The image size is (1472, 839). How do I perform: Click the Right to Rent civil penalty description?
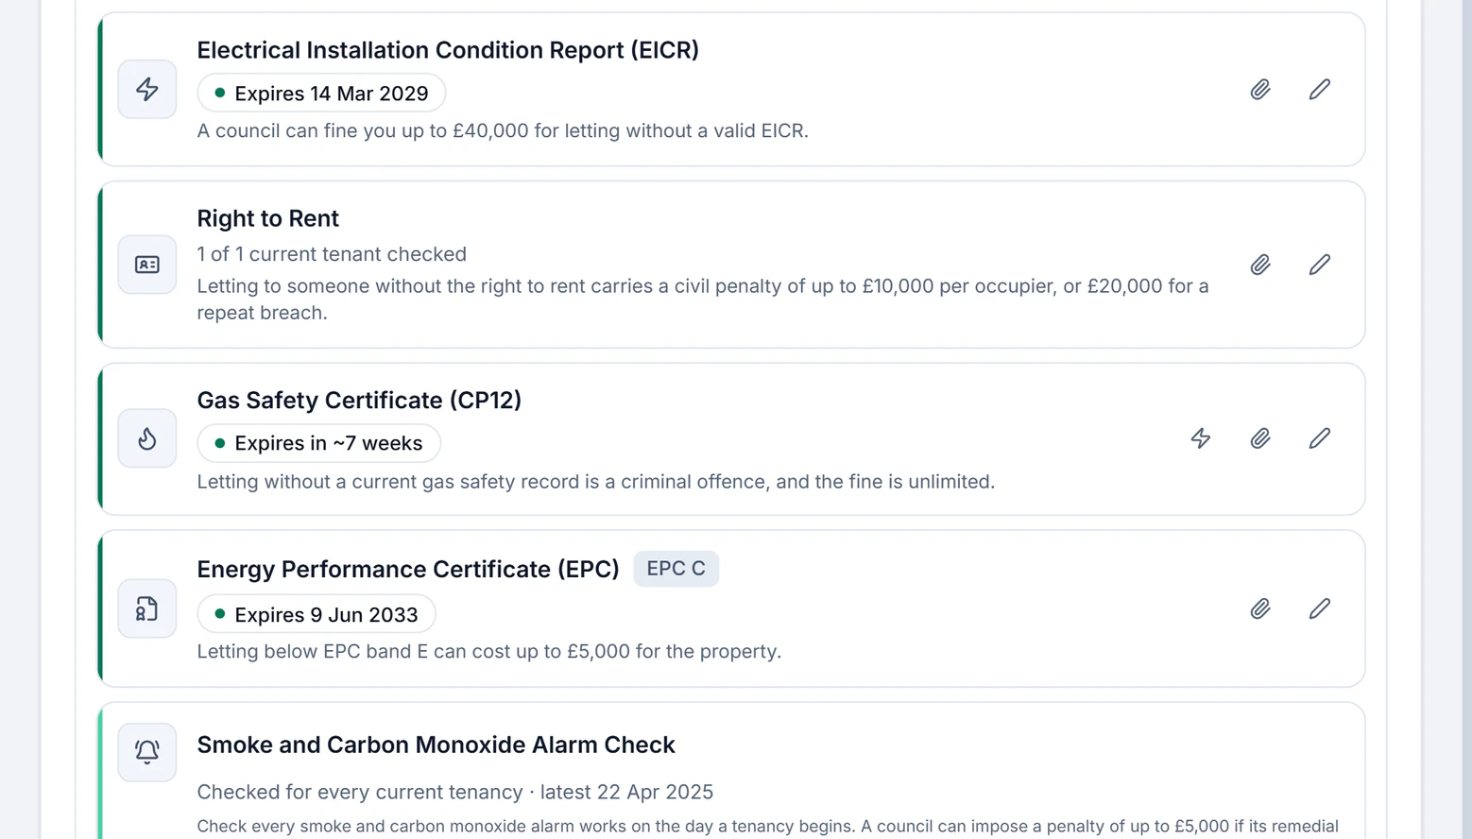pos(703,300)
